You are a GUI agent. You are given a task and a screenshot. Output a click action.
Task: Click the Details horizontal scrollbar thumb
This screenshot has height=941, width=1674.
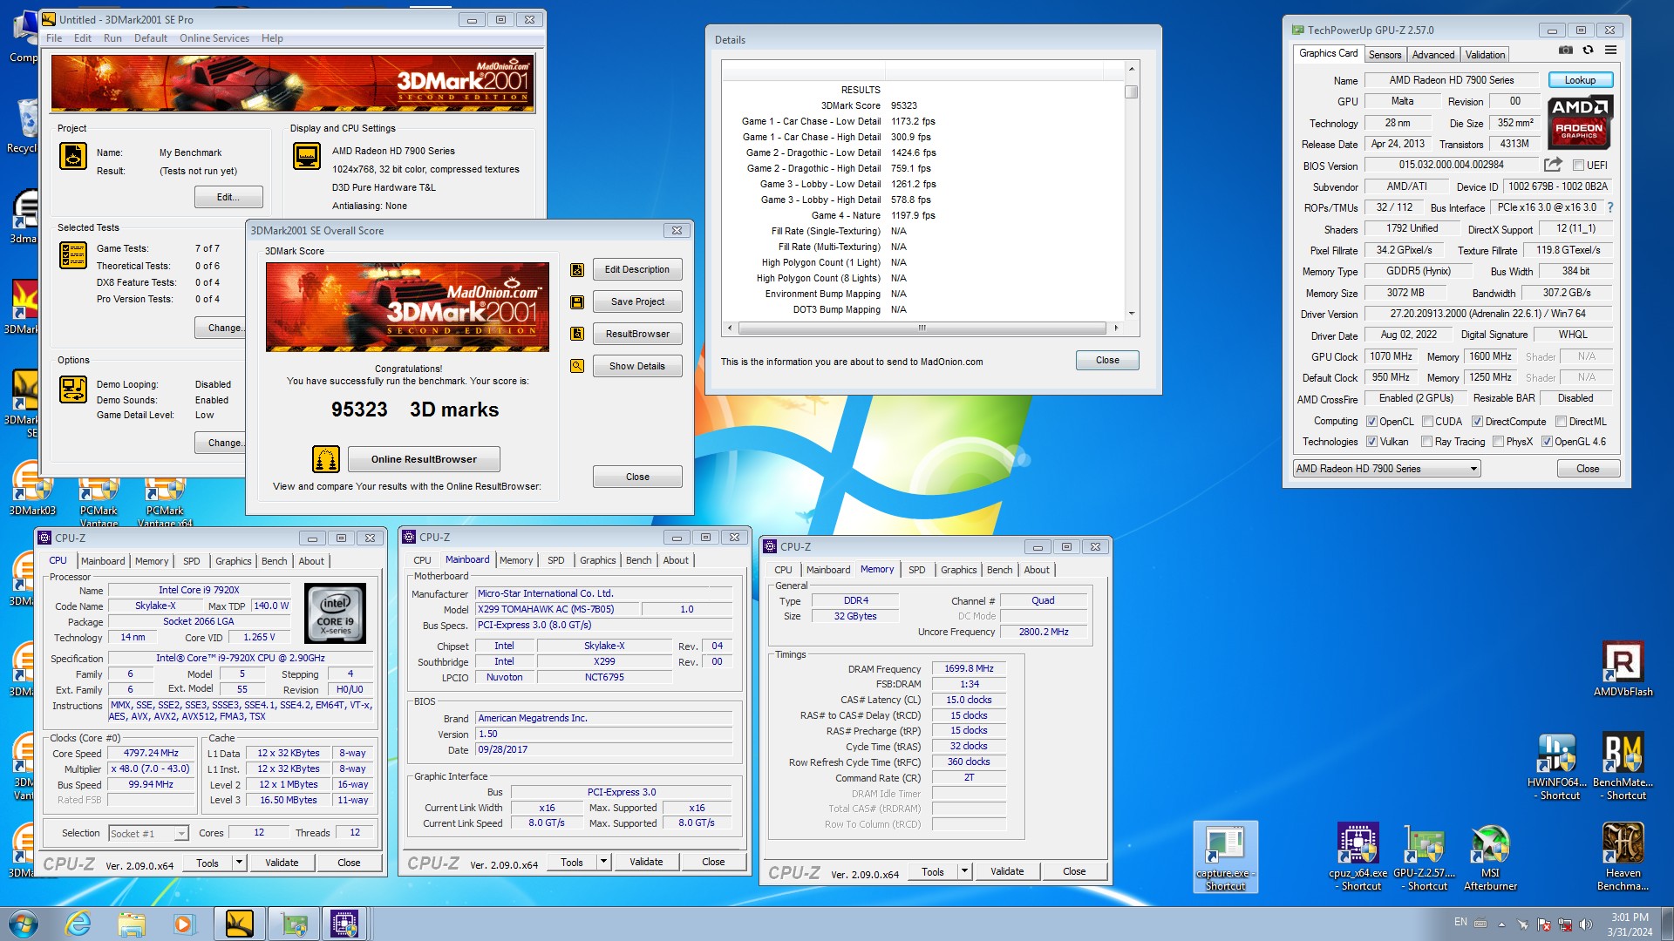(x=922, y=328)
